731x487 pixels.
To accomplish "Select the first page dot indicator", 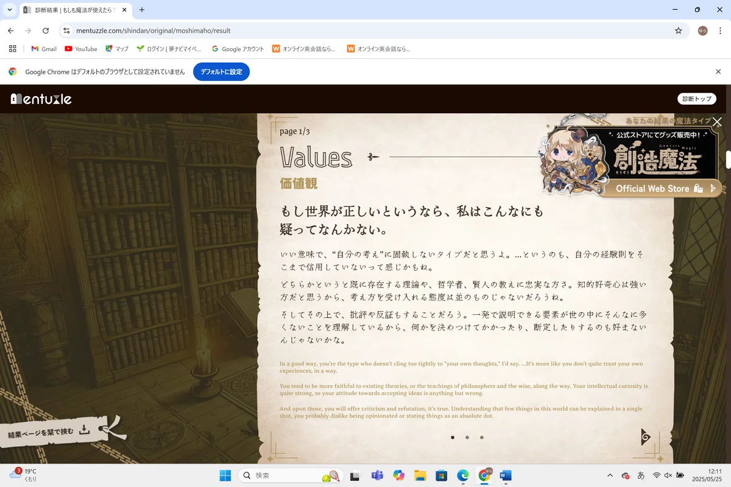I will 453,437.
